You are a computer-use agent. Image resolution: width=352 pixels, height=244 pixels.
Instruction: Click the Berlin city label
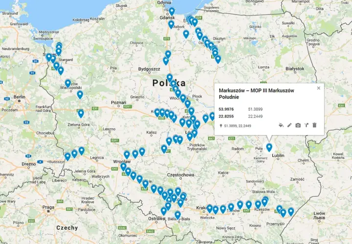click(20, 97)
